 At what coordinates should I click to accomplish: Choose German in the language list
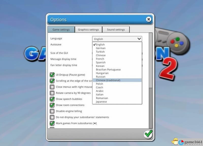click(101, 48)
